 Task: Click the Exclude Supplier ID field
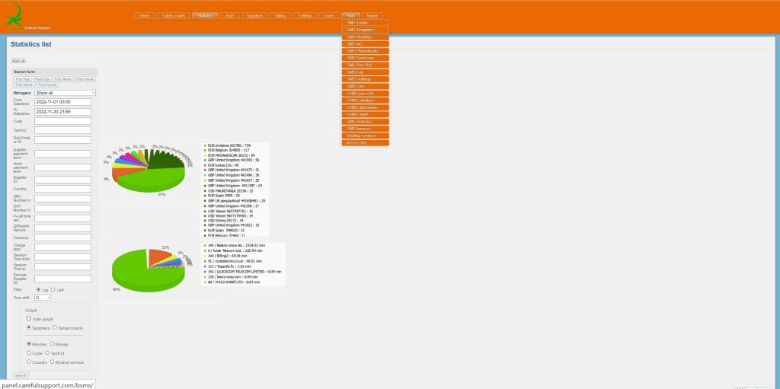[x=62, y=279]
